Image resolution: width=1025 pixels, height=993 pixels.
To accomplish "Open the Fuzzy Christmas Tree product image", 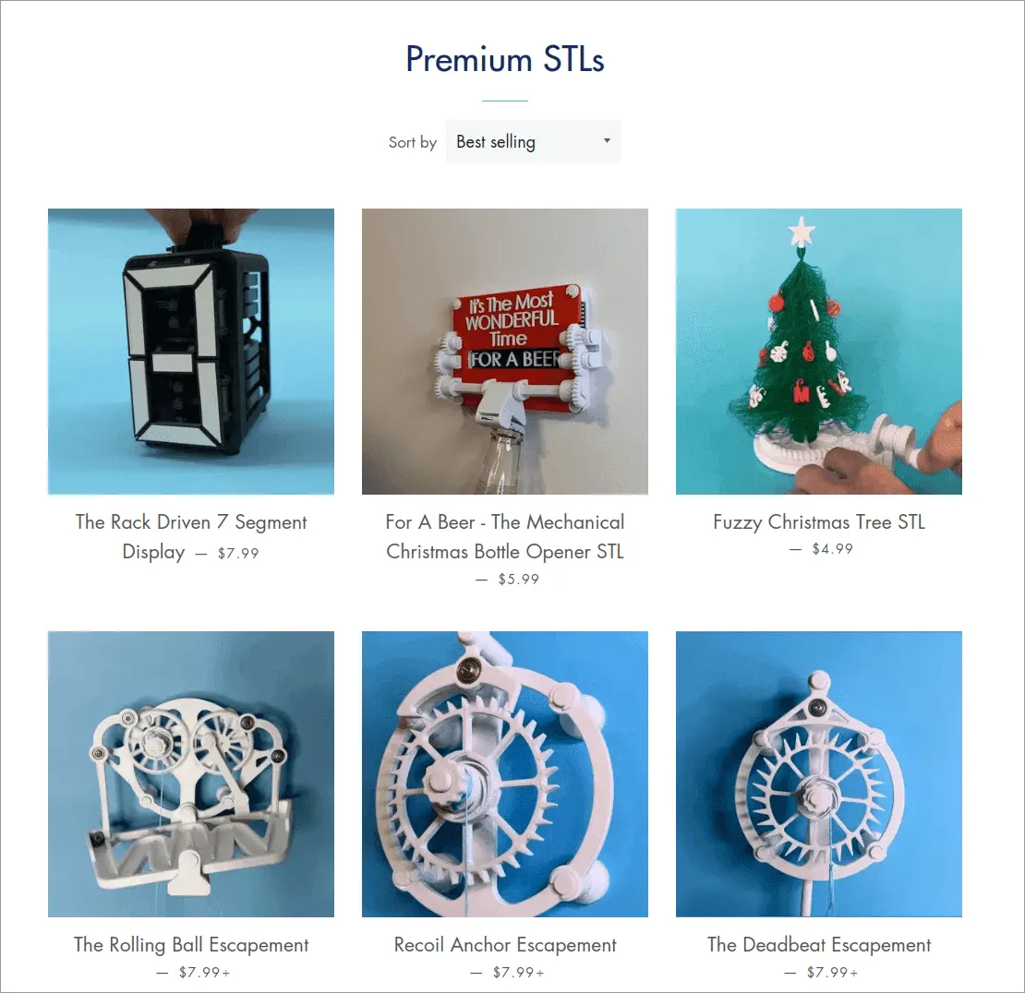I will point(818,352).
